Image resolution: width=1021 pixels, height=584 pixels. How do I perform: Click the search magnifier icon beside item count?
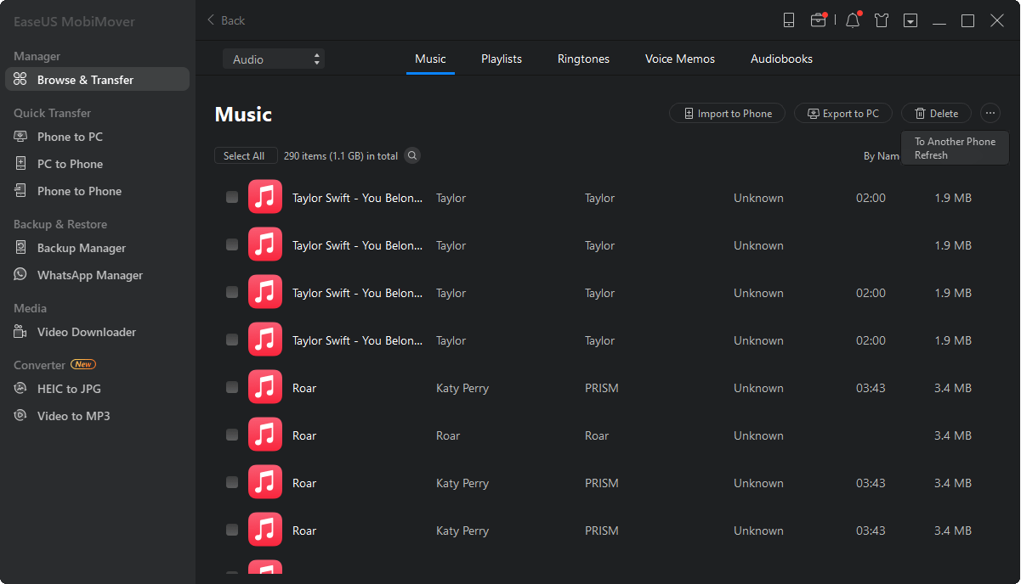click(412, 155)
